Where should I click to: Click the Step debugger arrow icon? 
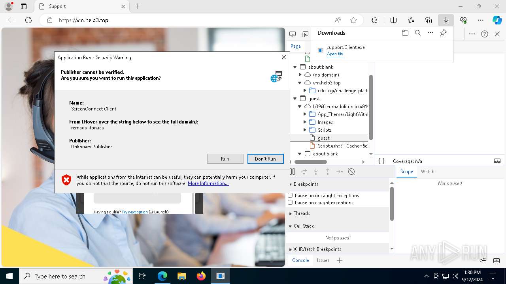pyautogui.click(x=340, y=172)
